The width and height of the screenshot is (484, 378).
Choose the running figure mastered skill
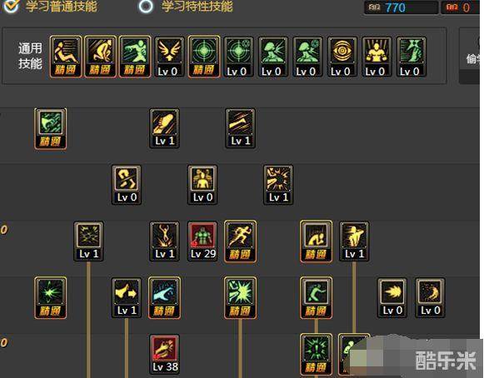[x=240, y=241]
